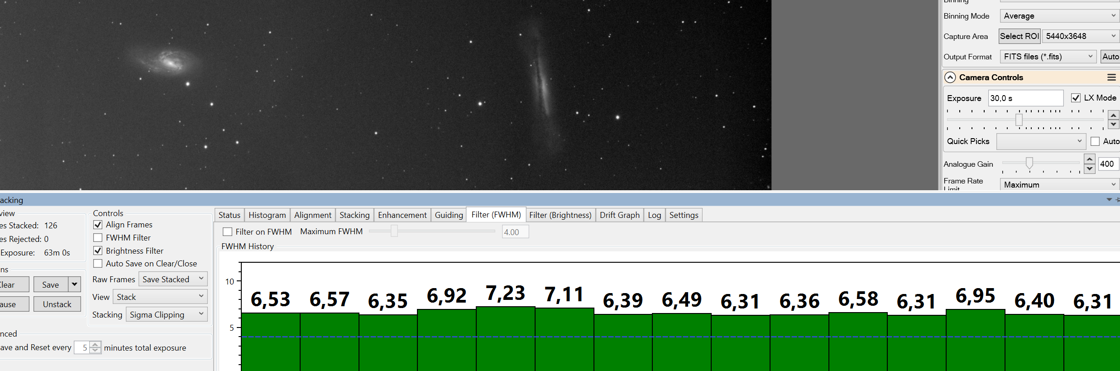The image size is (1120, 371).
Task: Collapse the Camera Controls section chevron
Action: point(950,77)
